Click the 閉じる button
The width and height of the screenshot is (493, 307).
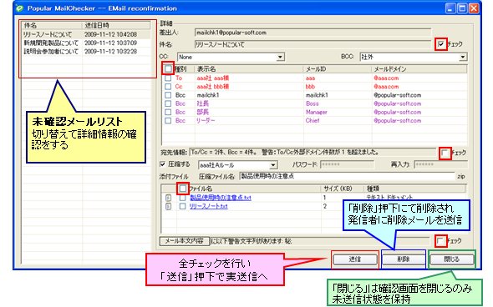(451, 259)
